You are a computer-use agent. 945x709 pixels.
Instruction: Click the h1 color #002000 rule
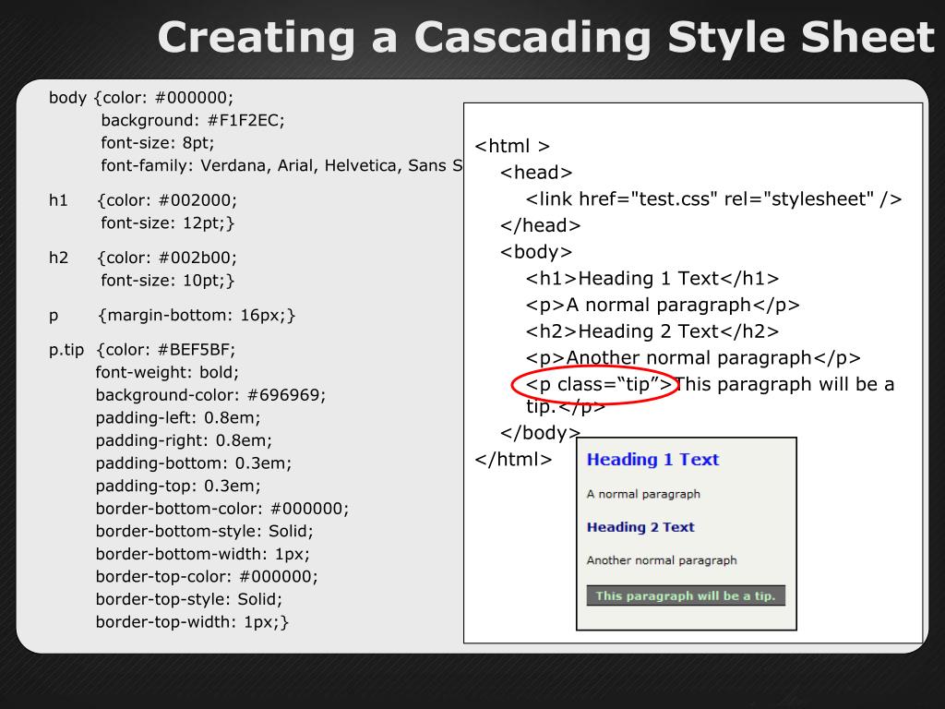click(143, 200)
